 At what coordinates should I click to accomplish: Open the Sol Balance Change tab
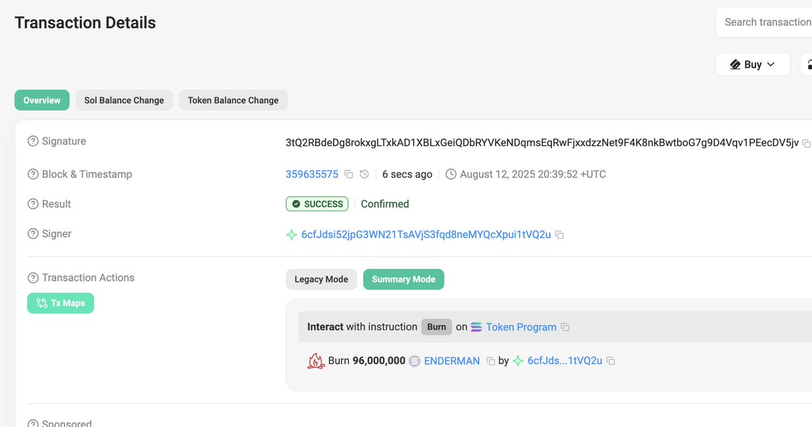point(124,100)
